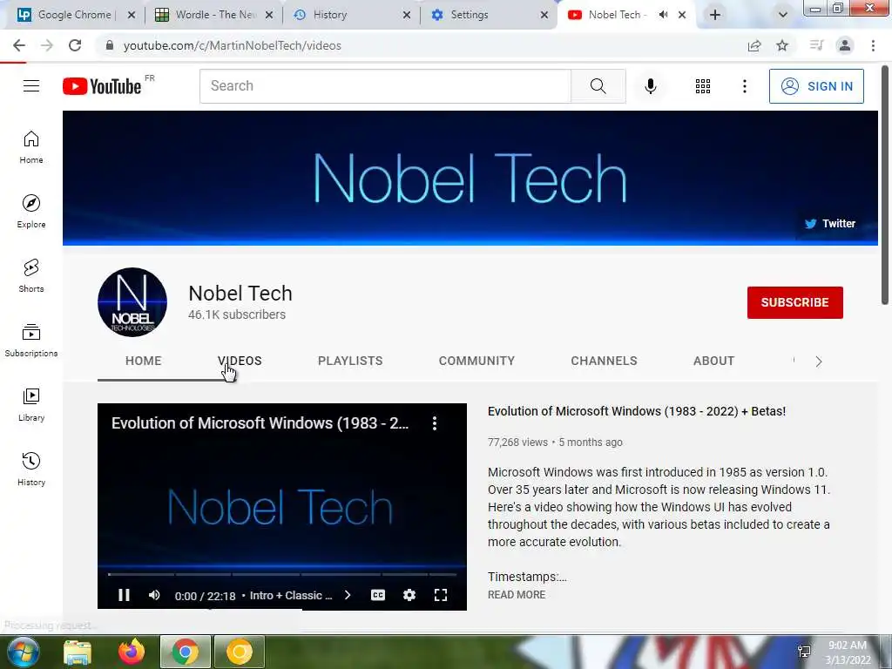
Task: Click the SUBSCRIBE button
Action: pyautogui.click(x=794, y=302)
